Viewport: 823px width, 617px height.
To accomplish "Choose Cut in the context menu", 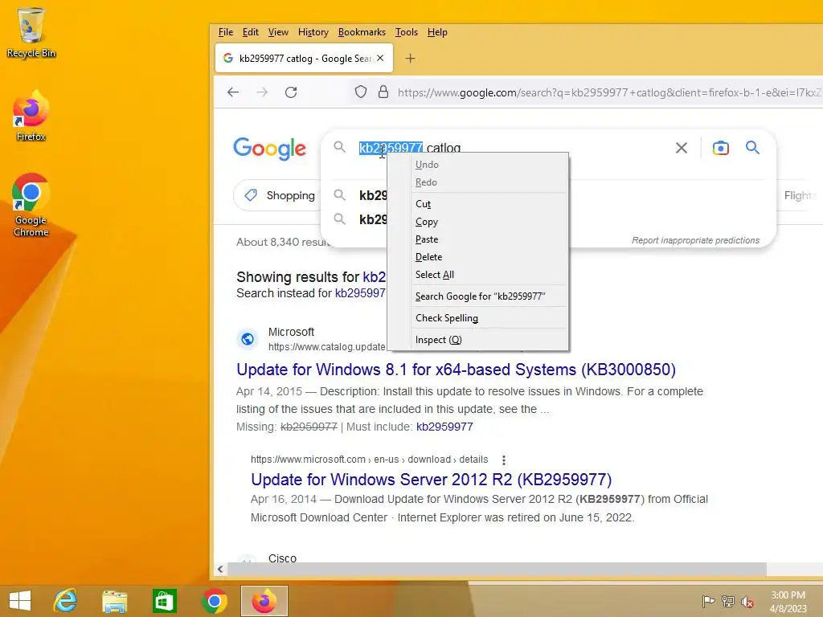I will click(x=477, y=204).
